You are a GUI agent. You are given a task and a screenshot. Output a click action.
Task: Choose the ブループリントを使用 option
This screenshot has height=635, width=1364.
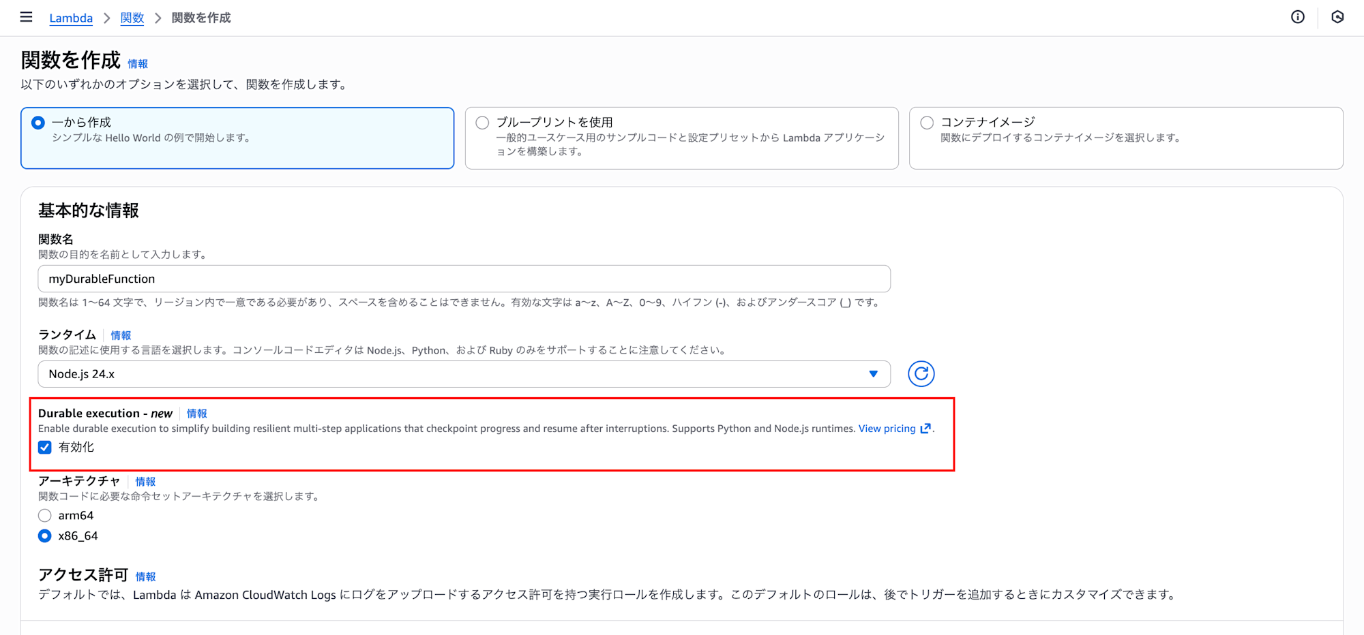pos(483,123)
